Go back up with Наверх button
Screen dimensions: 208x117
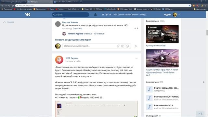click(x=9, y=22)
